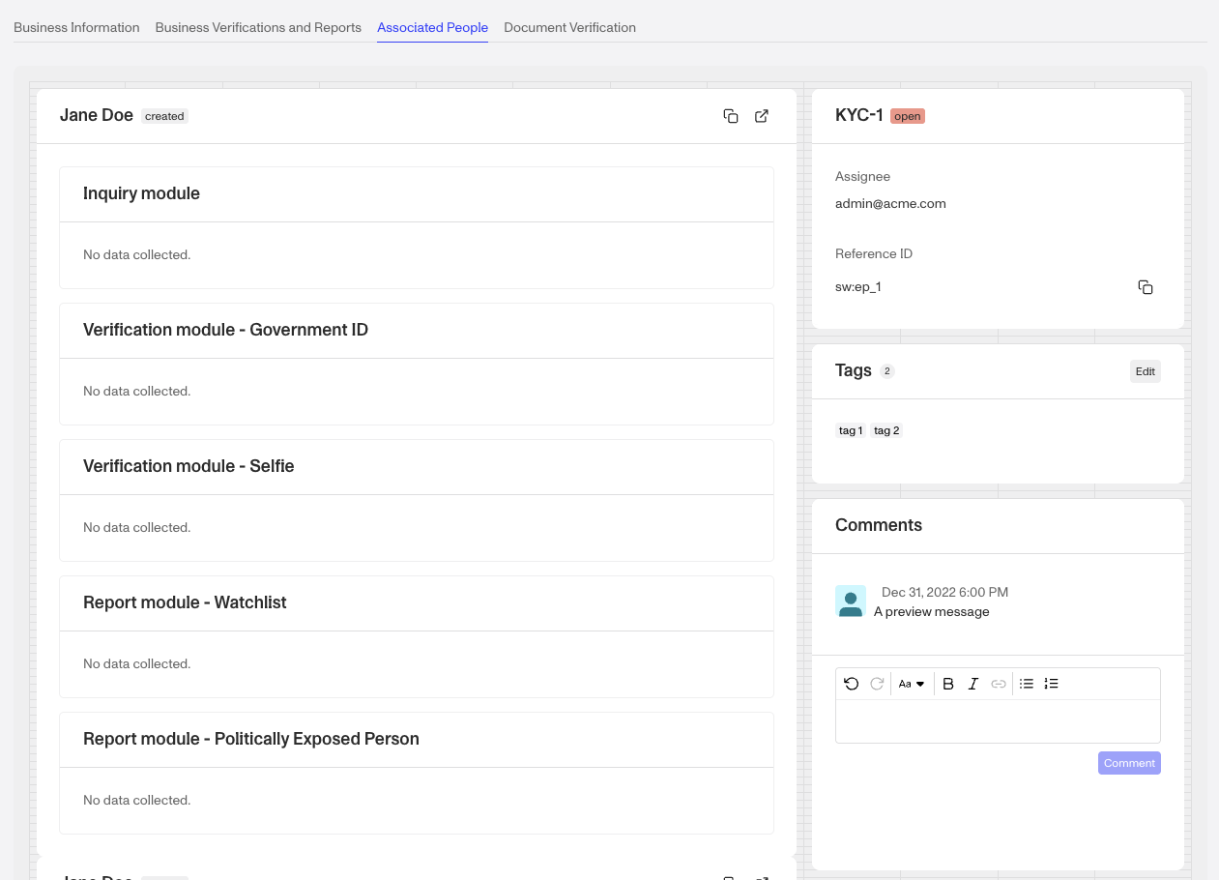
Task: Click the Assignee label
Action: (862, 177)
